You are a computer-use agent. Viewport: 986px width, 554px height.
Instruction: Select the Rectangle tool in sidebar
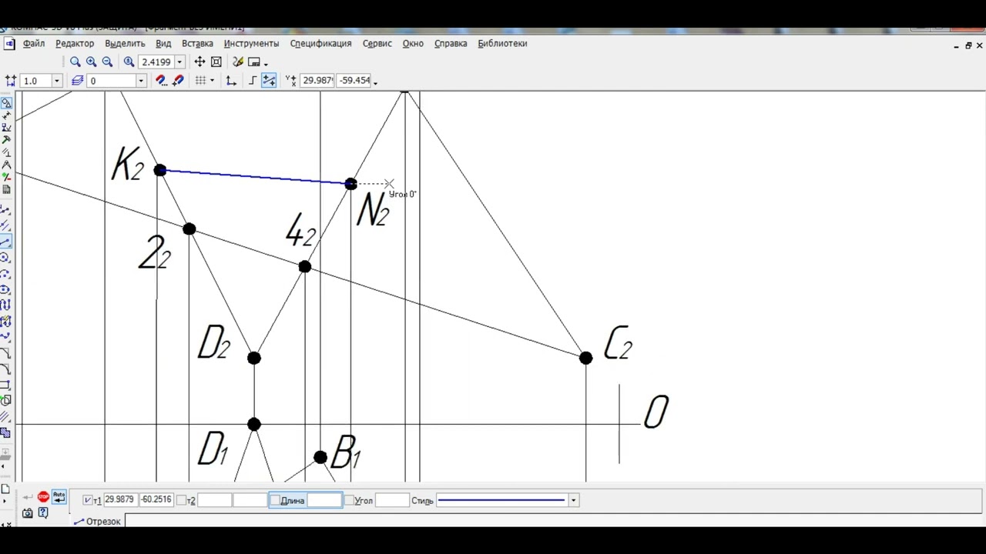pyautogui.click(x=6, y=384)
